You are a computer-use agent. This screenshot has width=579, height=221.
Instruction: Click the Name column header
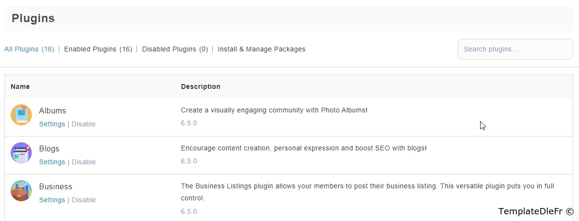tap(20, 86)
